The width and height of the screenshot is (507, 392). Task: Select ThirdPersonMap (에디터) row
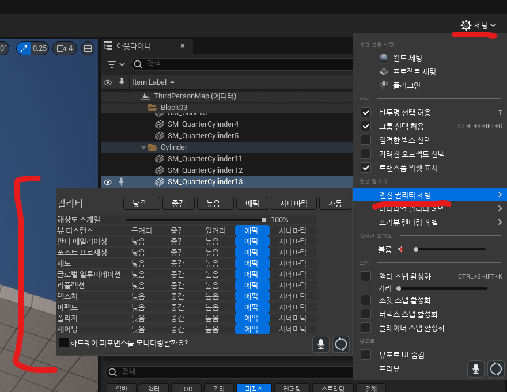[226, 96]
